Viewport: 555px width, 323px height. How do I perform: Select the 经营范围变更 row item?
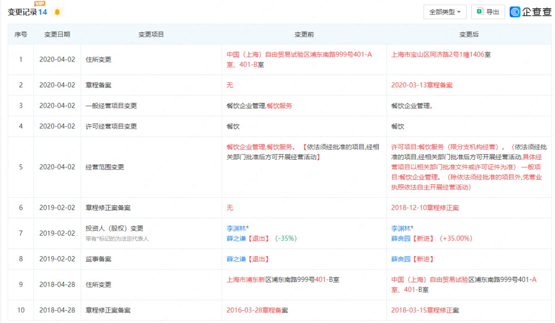(x=104, y=167)
